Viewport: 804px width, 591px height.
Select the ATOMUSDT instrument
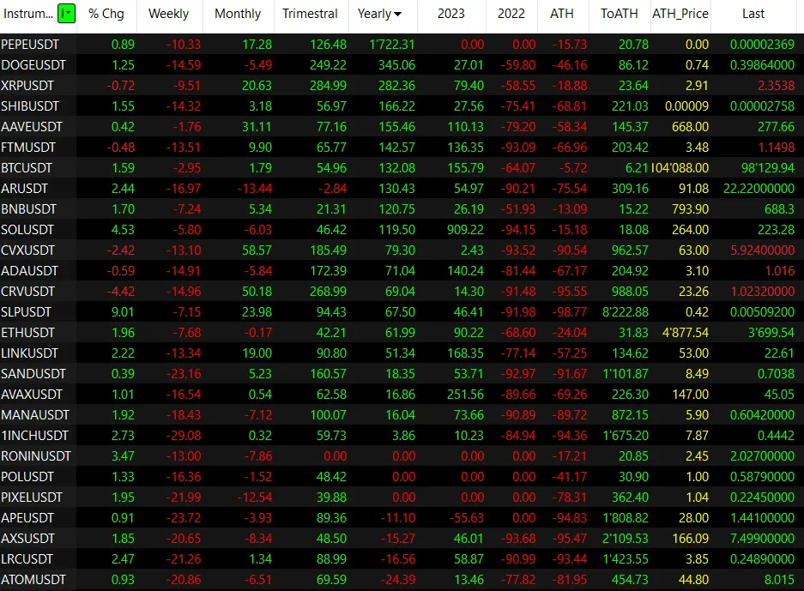[33, 579]
